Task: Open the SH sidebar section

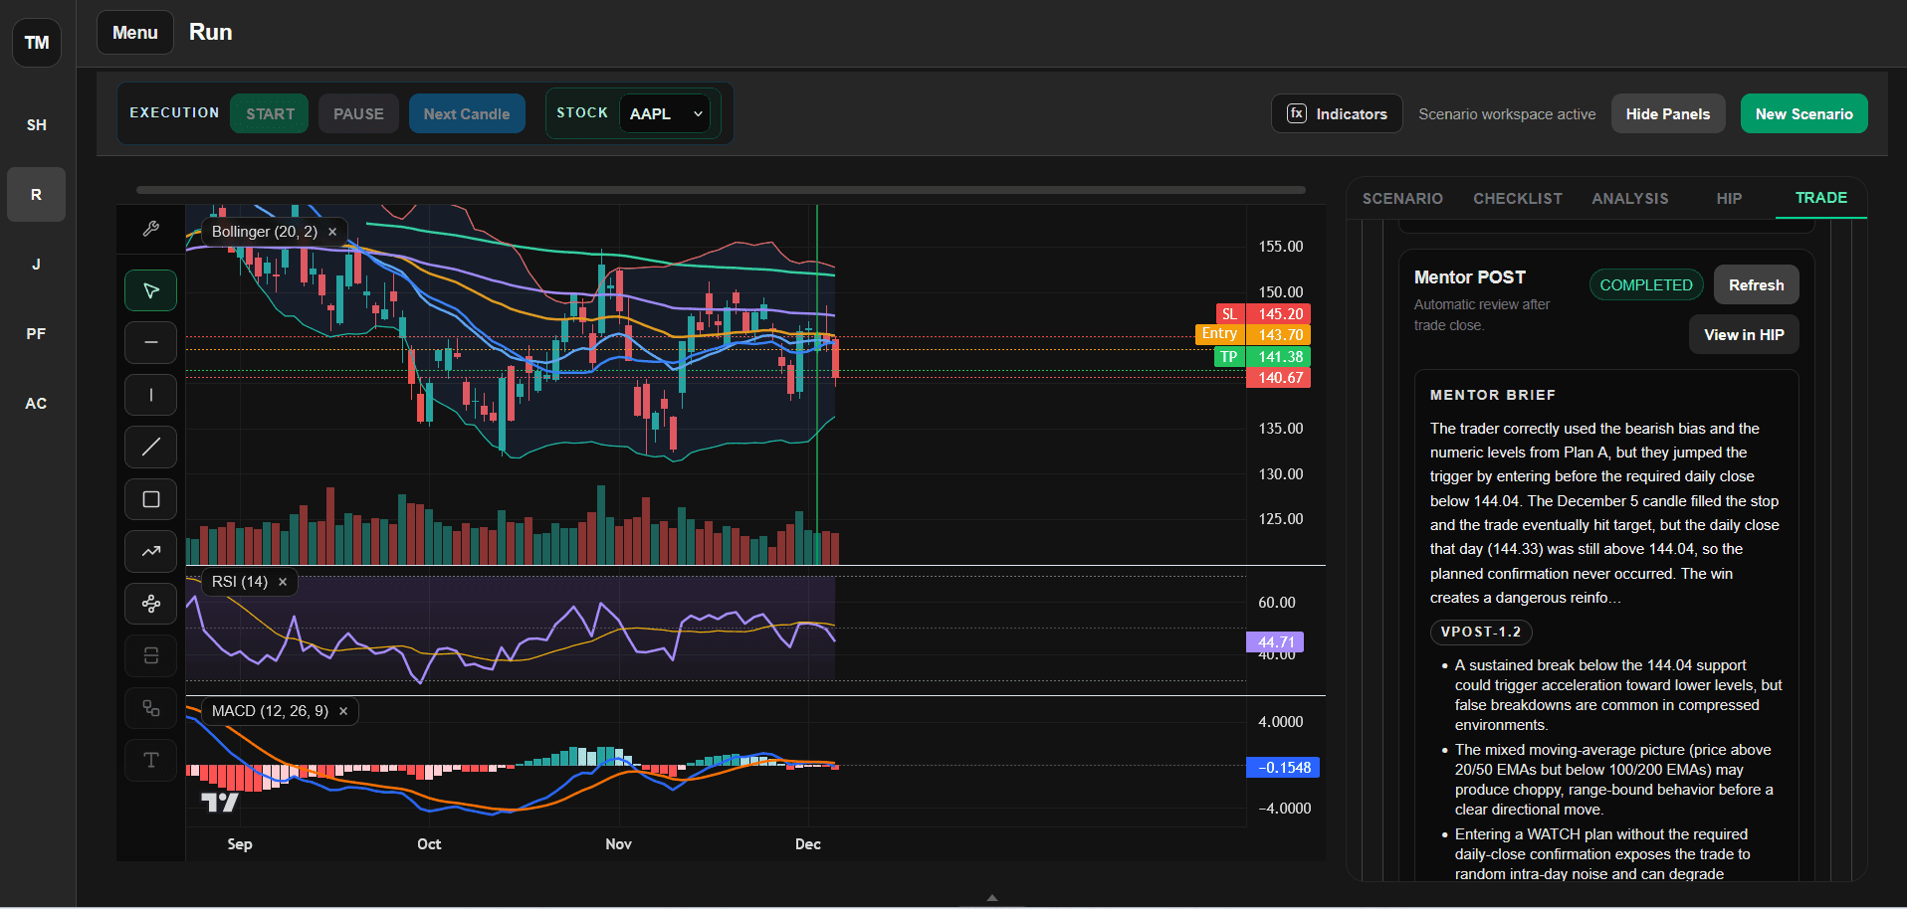Action: [x=36, y=125]
